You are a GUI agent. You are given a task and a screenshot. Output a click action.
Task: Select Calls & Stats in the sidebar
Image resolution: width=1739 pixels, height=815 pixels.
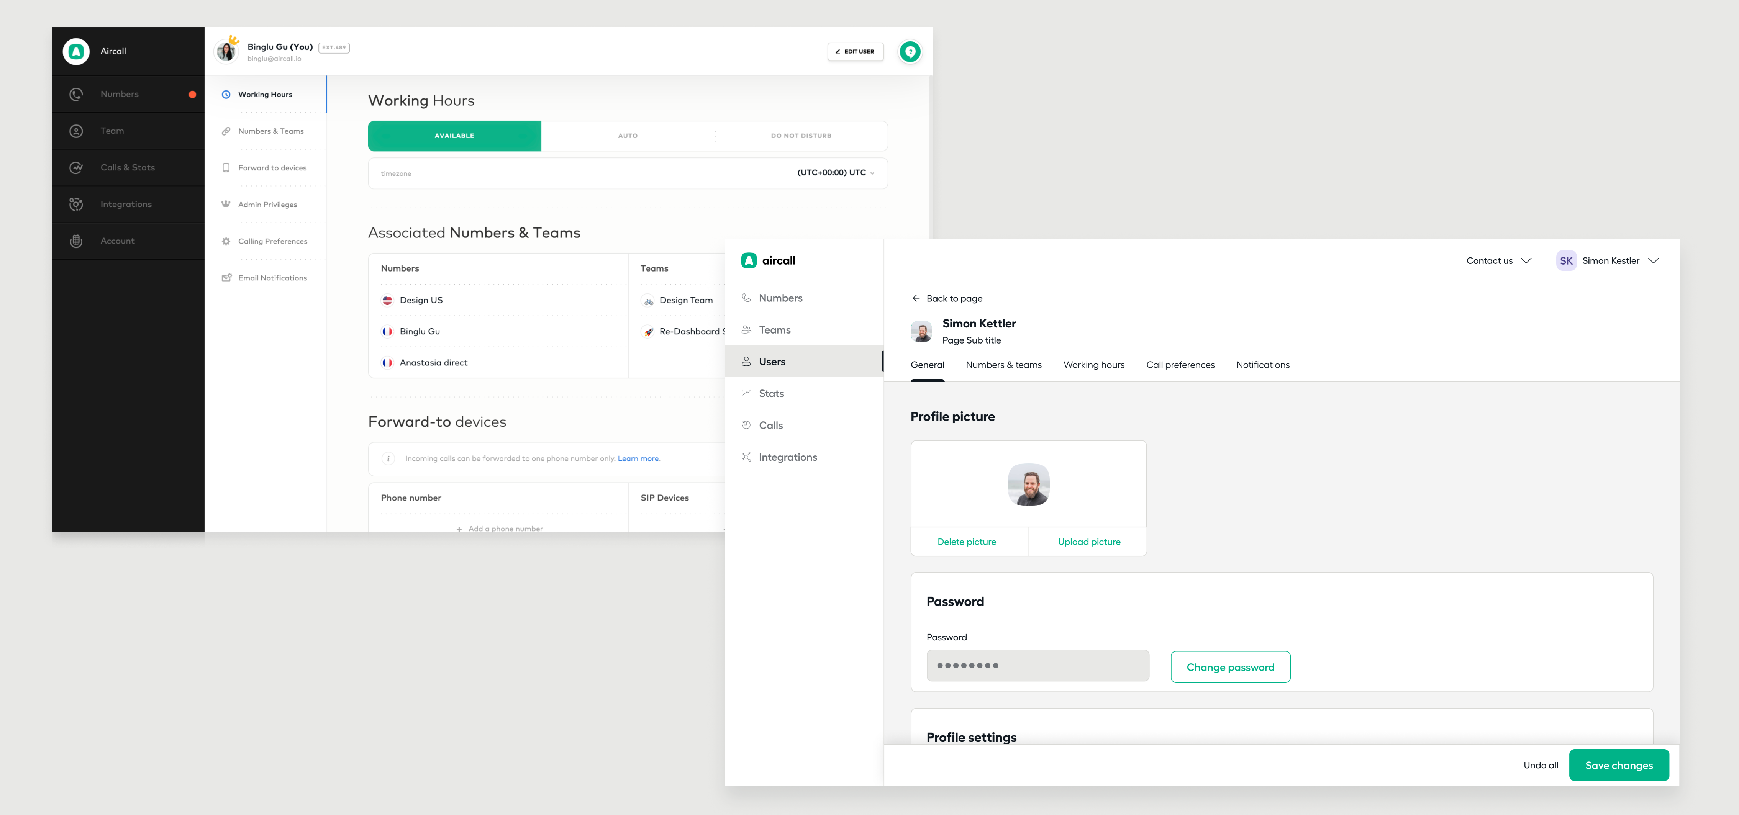coord(127,167)
